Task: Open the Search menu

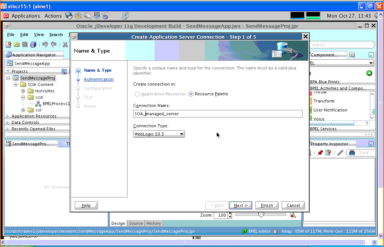Action: pyautogui.click(x=56, y=35)
